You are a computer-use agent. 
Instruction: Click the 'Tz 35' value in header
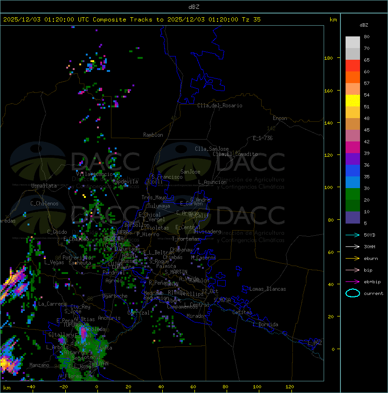click(x=251, y=20)
